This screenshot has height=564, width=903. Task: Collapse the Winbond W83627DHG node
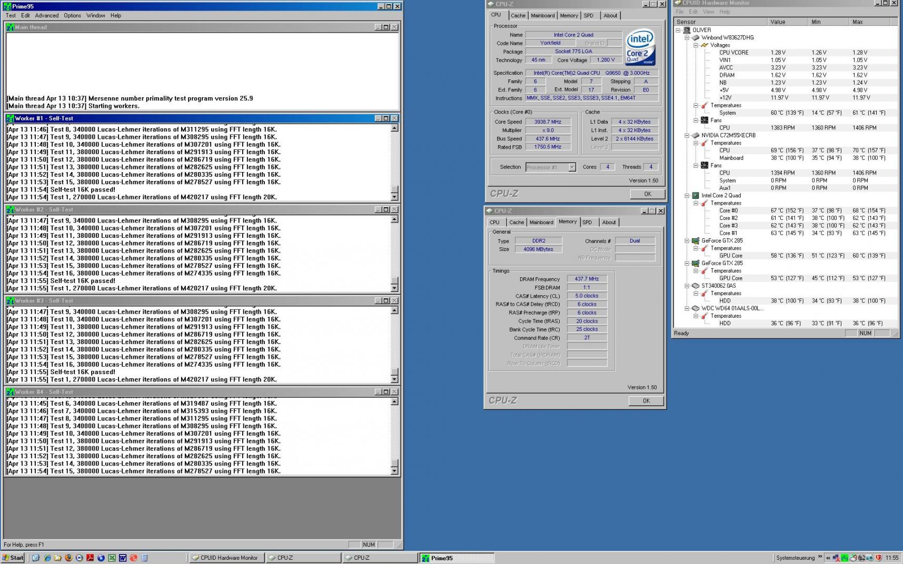tap(687, 38)
